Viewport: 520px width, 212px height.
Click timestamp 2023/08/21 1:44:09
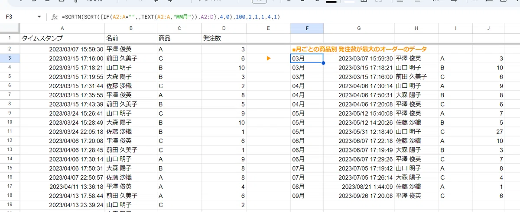(367, 186)
